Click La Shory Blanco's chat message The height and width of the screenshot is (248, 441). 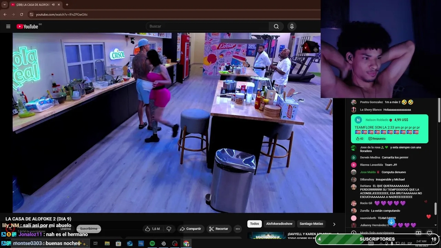click(x=398, y=110)
